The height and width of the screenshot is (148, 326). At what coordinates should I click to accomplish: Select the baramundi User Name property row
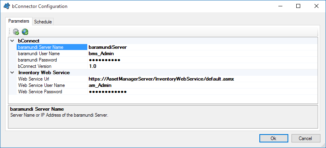pyautogui.click(x=52, y=54)
